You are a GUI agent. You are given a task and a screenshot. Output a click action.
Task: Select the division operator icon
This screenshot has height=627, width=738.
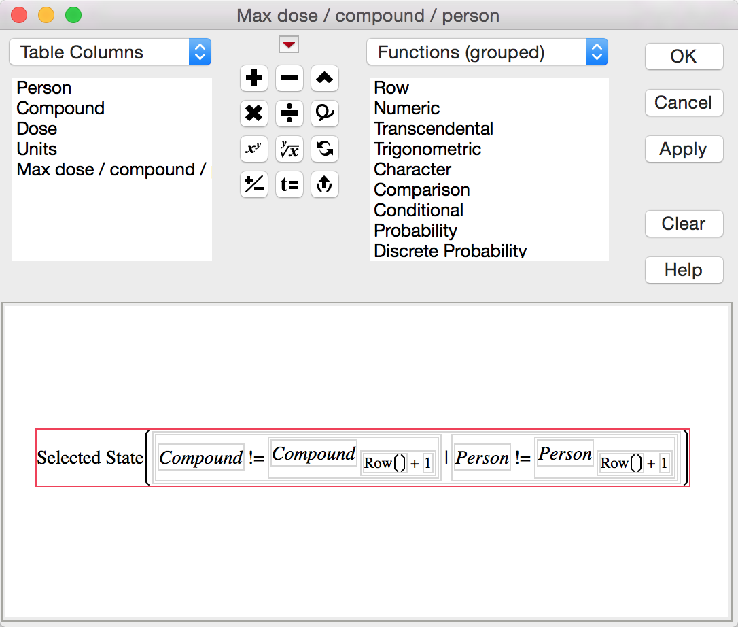click(289, 114)
